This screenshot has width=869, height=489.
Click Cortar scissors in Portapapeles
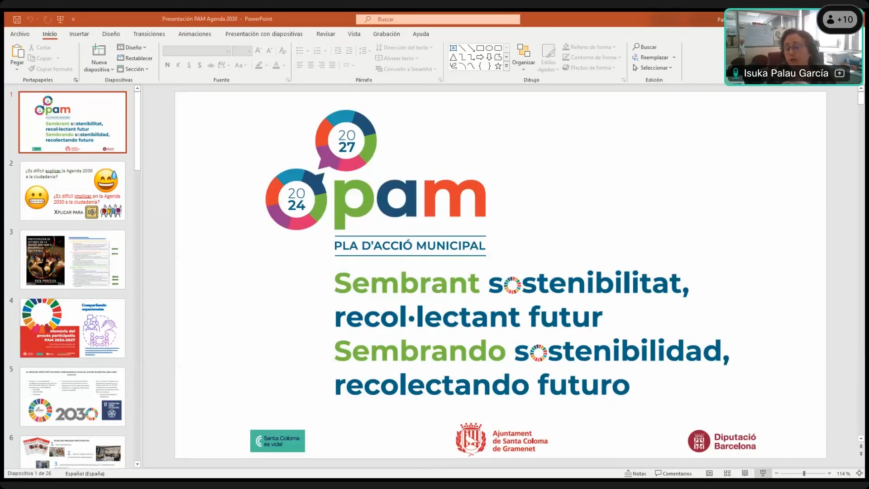coord(31,48)
